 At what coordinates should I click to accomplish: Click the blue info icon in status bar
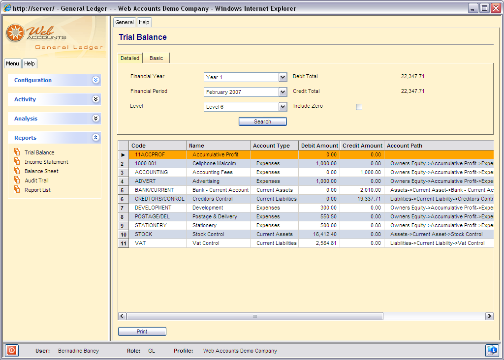click(x=492, y=351)
